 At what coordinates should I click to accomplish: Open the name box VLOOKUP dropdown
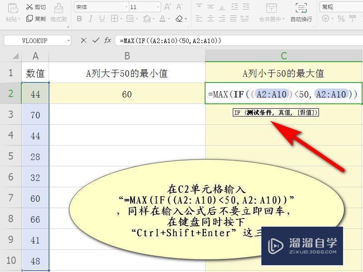tap(69, 40)
